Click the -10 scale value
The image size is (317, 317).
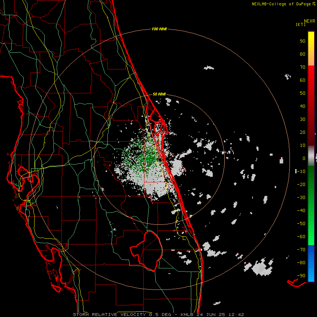pyautogui.click(x=301, y=172)
